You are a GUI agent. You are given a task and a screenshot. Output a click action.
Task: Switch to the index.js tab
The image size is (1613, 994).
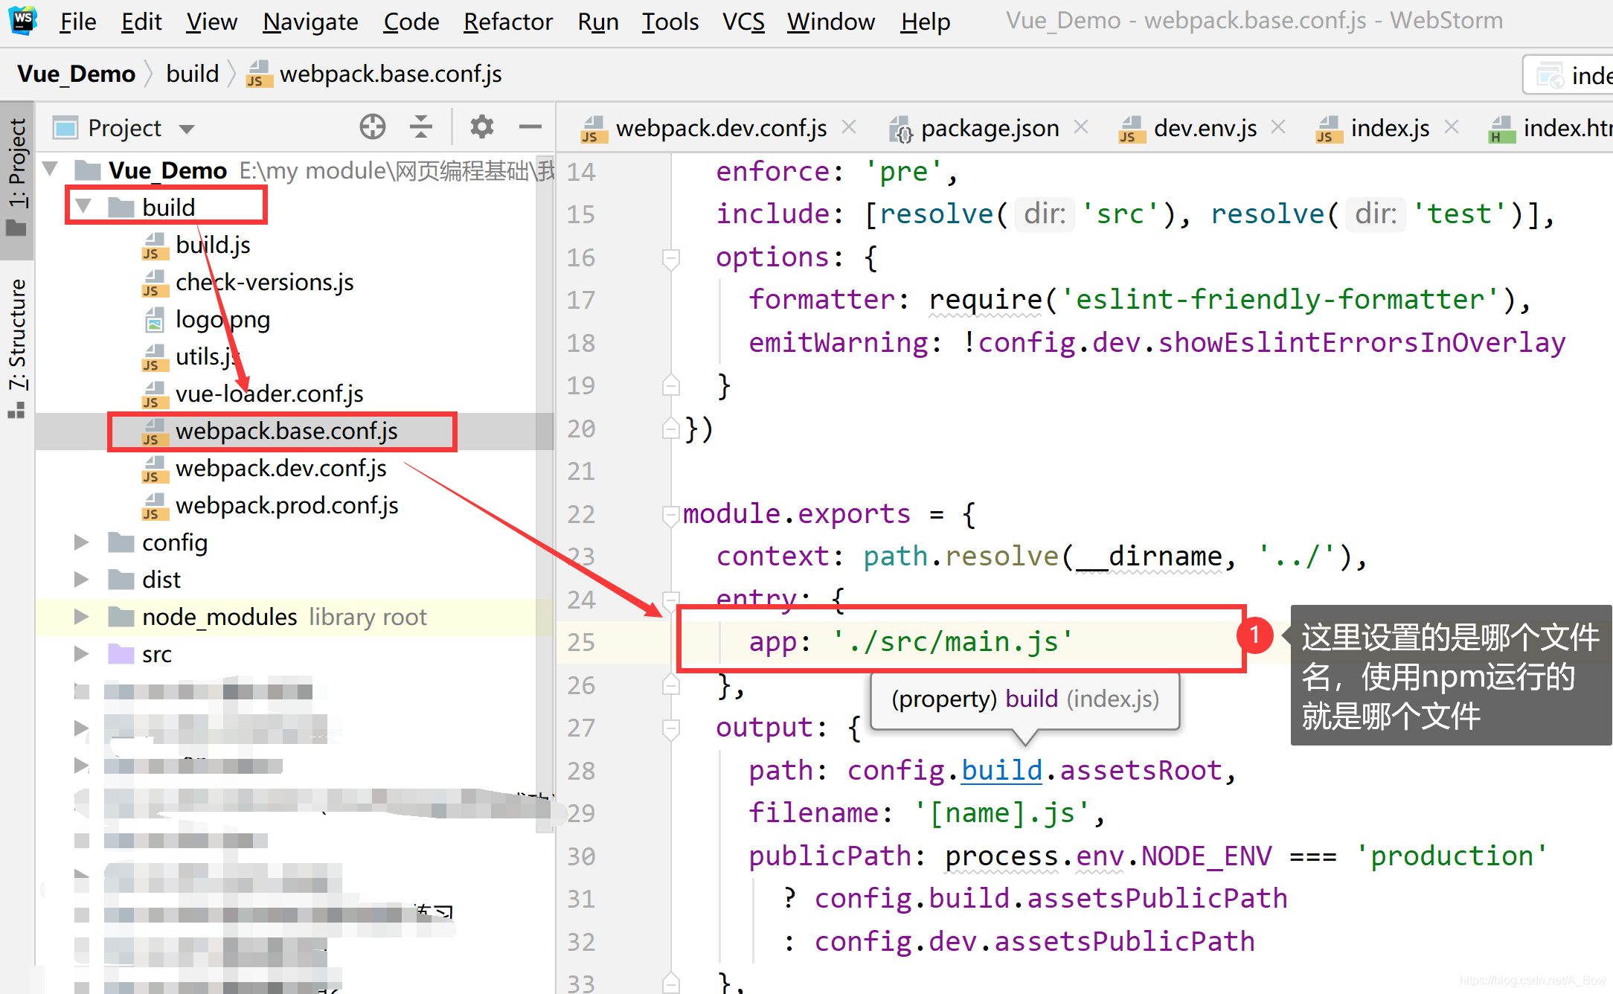1390,128
